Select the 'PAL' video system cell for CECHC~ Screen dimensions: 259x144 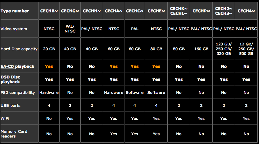pyautogui.click(x=135, y=29)
